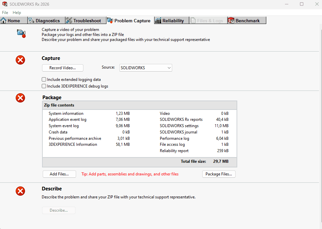Viewport: 322px width, 229px height.
Task: Click the Reliability chart icon
Action: tap(158, 21)
